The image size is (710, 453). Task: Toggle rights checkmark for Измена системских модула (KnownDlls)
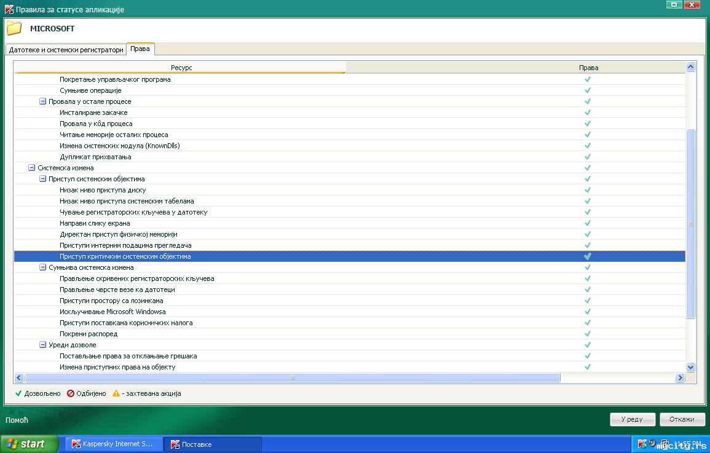coord(588,146)
